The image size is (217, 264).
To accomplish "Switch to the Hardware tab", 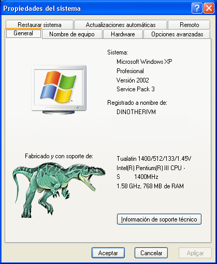I will pyautogui.click(x=123, y=34).
